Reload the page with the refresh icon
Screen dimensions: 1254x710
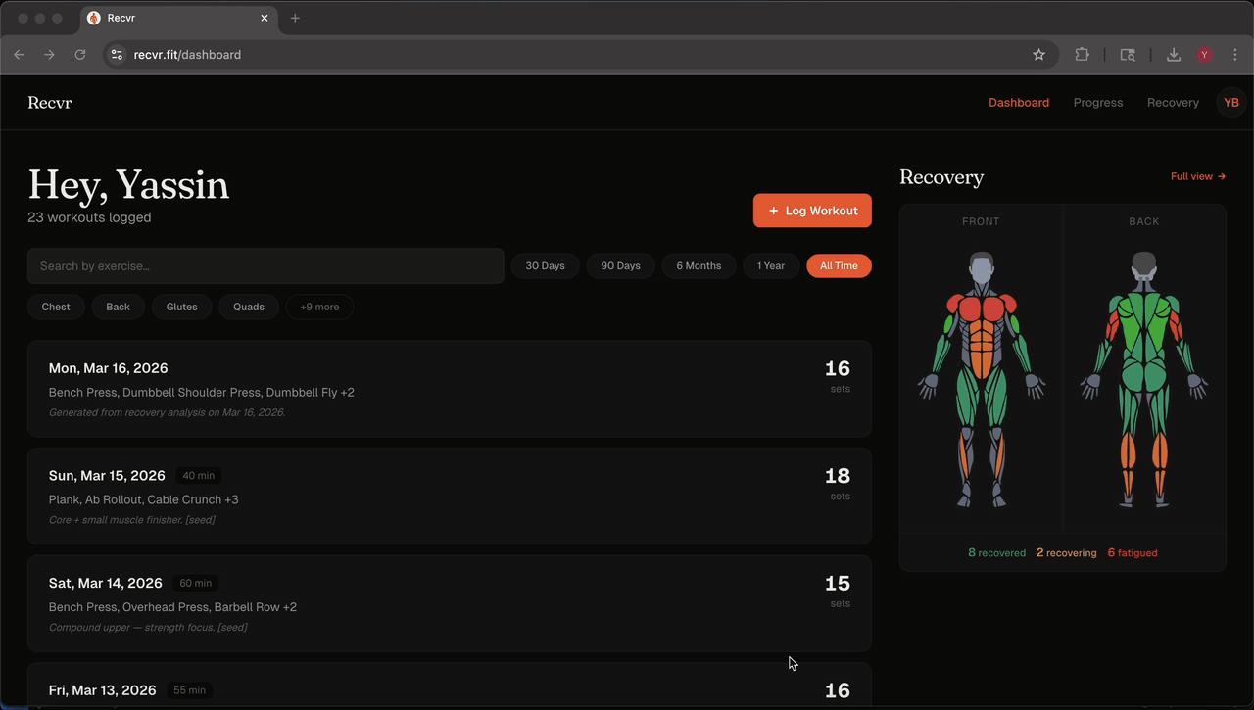(x=80, y=54)
